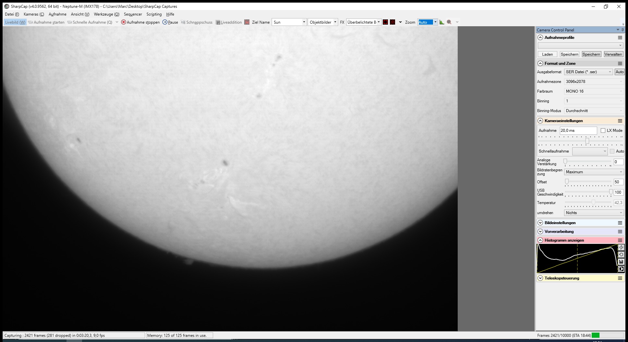Reset histogram stretch with circular arrow icon
Screen dimensions: 628x342
[x=621, y=255]
